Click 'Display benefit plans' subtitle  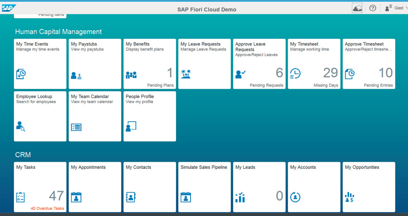point(144,49)
